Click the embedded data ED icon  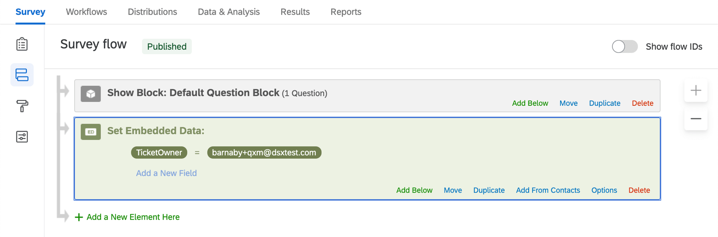[x=91, y=132]
